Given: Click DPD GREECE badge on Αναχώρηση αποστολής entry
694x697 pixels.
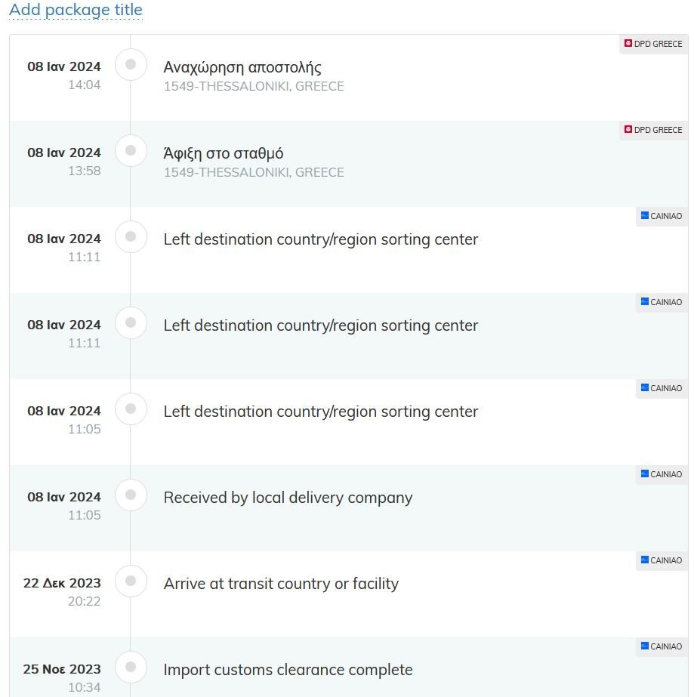Looking at the screenshot, I should [x=653, y=44].
